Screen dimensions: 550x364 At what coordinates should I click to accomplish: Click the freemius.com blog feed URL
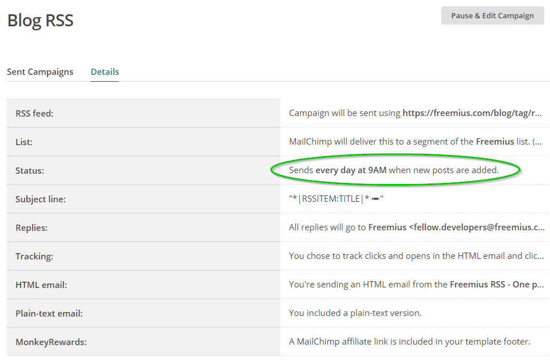click(472, 113)
